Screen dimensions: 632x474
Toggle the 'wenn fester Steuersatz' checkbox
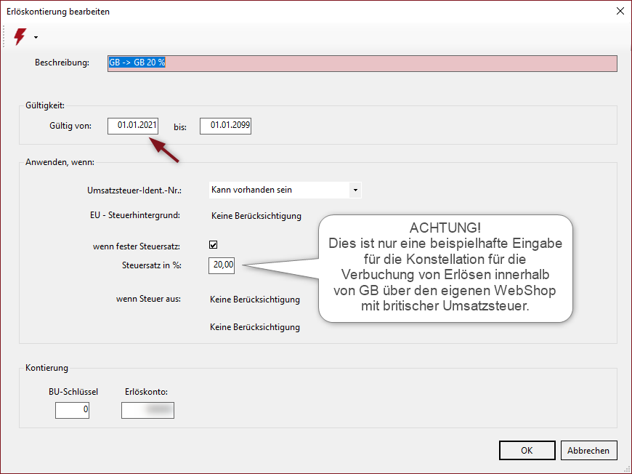214,245
